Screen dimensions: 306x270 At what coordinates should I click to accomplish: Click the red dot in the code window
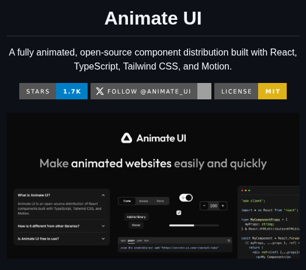coord(242,191)
